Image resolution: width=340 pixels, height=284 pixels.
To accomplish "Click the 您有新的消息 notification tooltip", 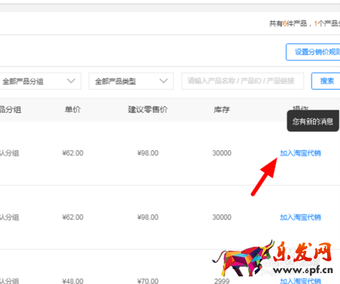I will click(x=313, y=121).
